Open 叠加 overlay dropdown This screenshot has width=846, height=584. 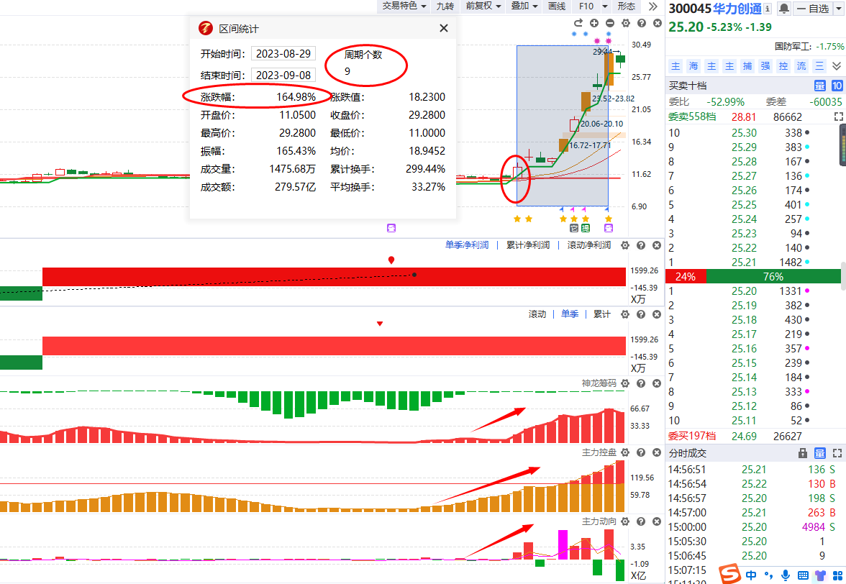pyautogui.click(x=524, y=6)
